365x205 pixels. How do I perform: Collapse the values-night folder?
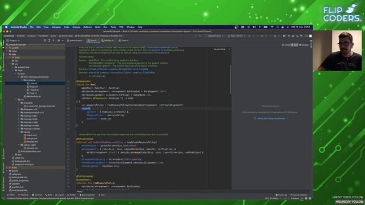click(x=19, y=145)
